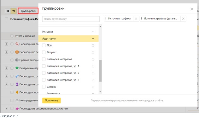199x123 pixels.
Task: Open help icon for ClientID
Action: click(93, 87)
